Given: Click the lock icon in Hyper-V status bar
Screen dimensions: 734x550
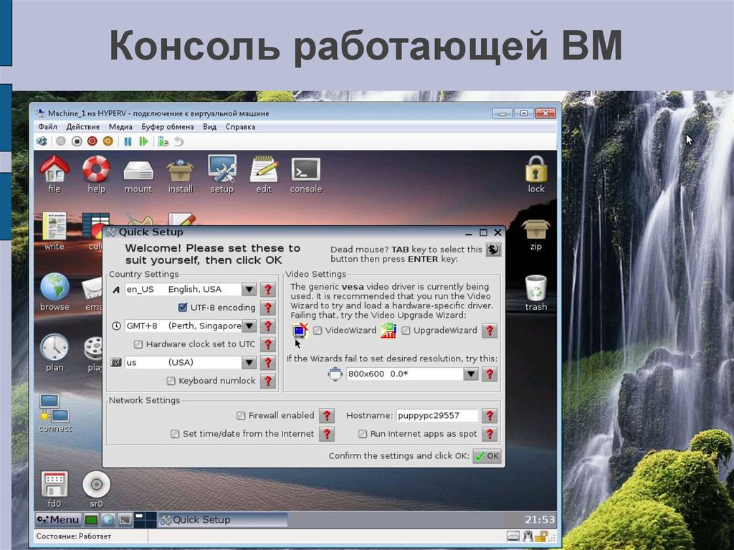Looking at the screenshot, I should [x=541, y=536].
